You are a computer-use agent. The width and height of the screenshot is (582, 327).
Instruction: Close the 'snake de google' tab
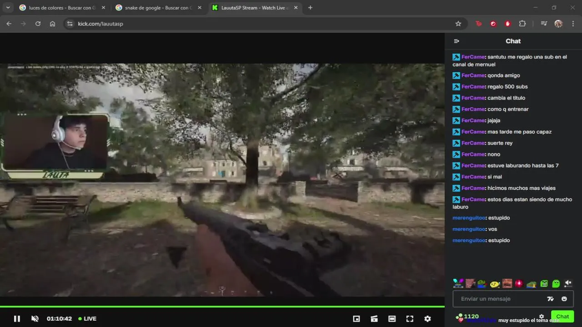[x=200, y=8]
